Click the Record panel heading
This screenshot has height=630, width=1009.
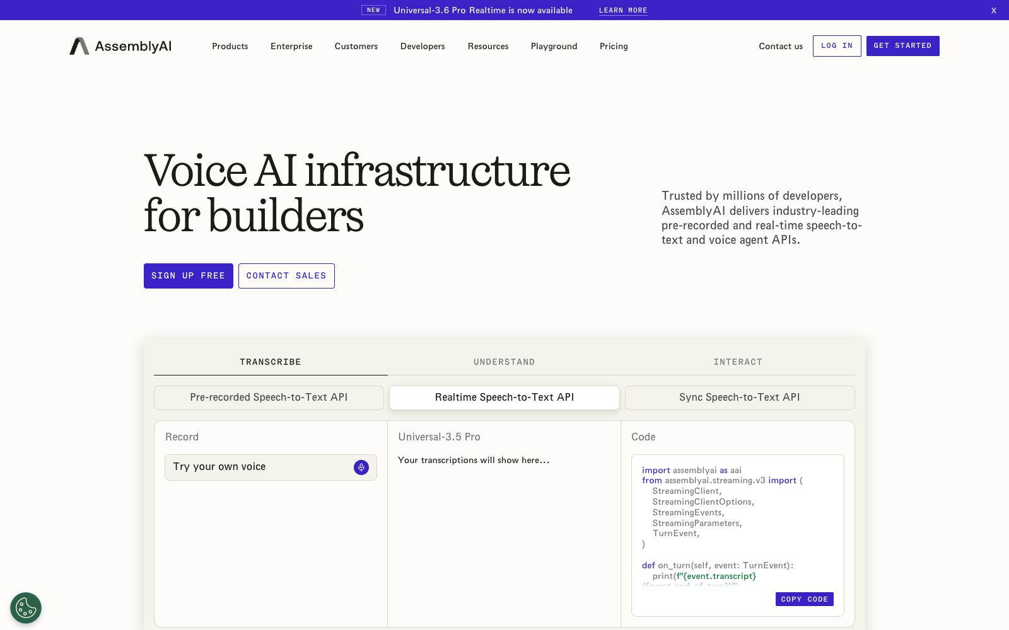(x=182, y=437)
